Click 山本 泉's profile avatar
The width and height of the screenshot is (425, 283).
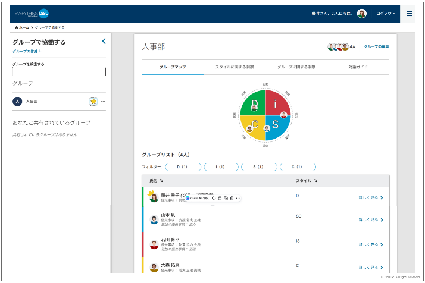click(154, 219)
